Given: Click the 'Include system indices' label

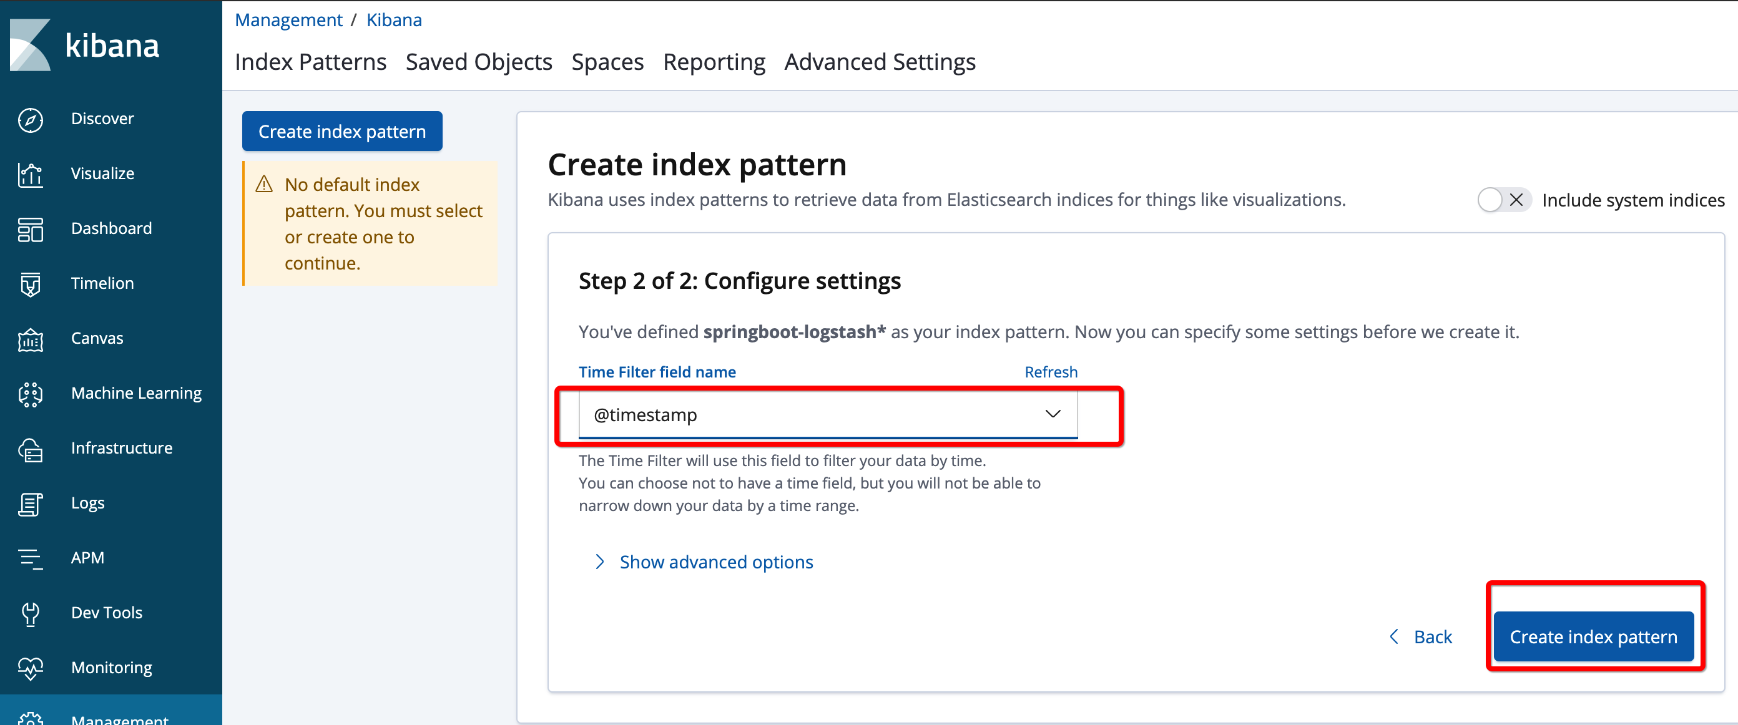Looking at the screenshot, I should pos(1632,200).
